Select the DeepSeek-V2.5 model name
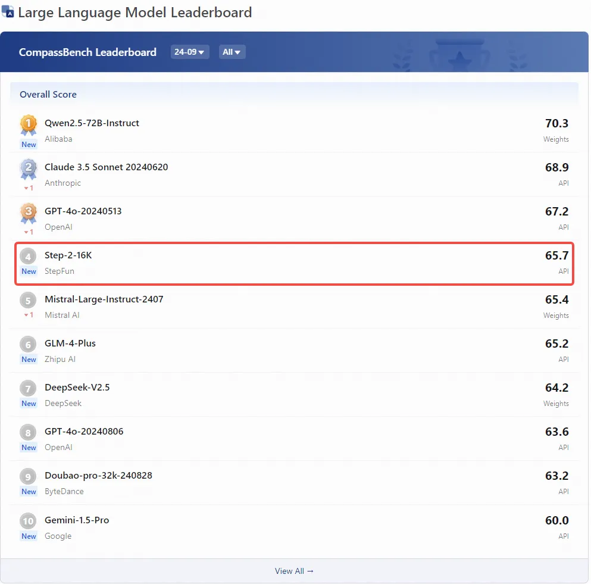Viewport: 591px width, 584px height. (x=77, y=388)
